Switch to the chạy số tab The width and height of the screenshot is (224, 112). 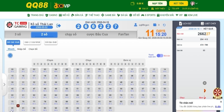(71, 34)
